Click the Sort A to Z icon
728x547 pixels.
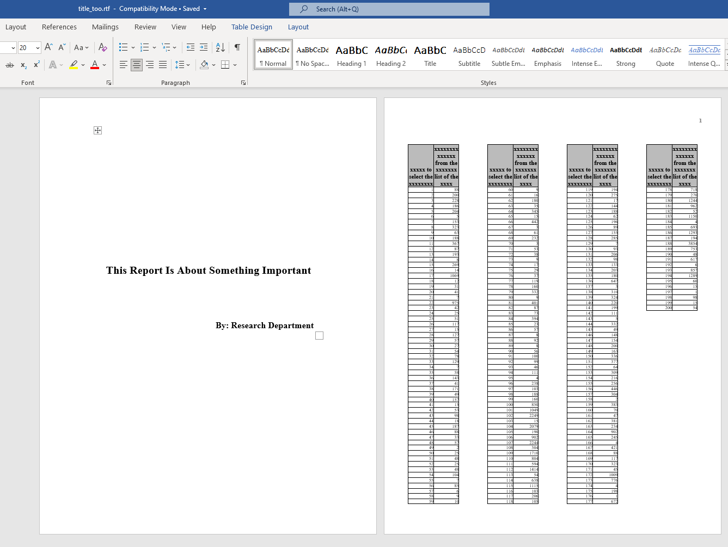(x=220, y=47)
